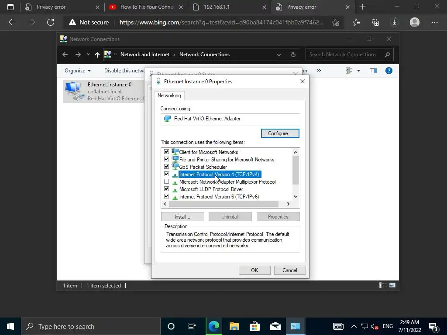Toggle the preview pane in Network Connections

tap(373, 71)
